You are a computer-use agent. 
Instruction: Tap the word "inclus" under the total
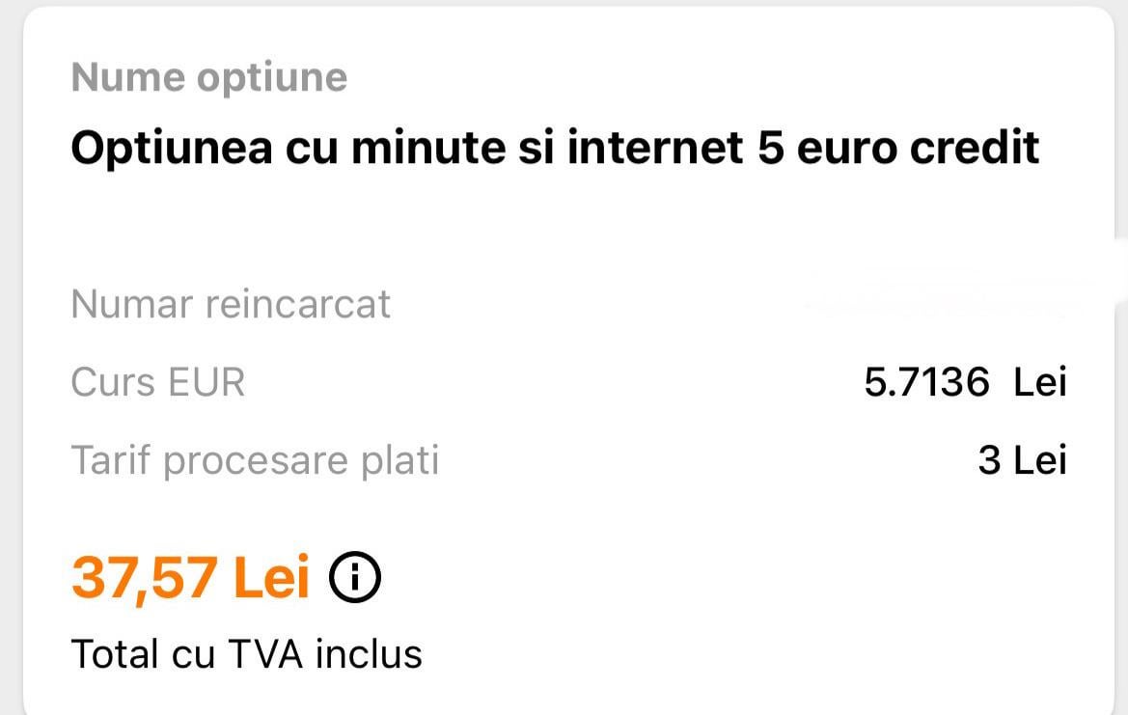click(x=370, y=653)
